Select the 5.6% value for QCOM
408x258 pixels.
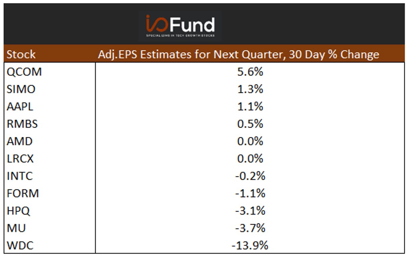(250, 72)
